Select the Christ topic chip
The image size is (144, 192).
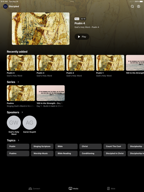90,146
